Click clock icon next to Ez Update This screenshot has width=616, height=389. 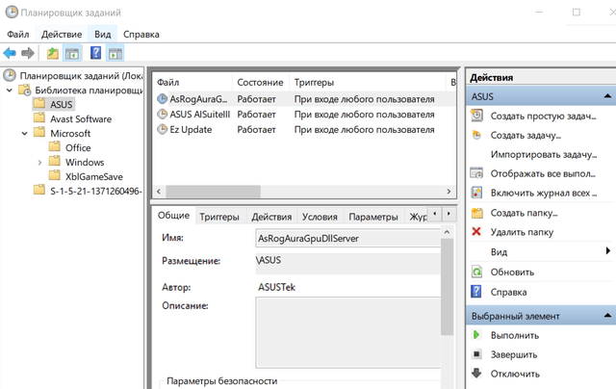(x=162, y=129)
